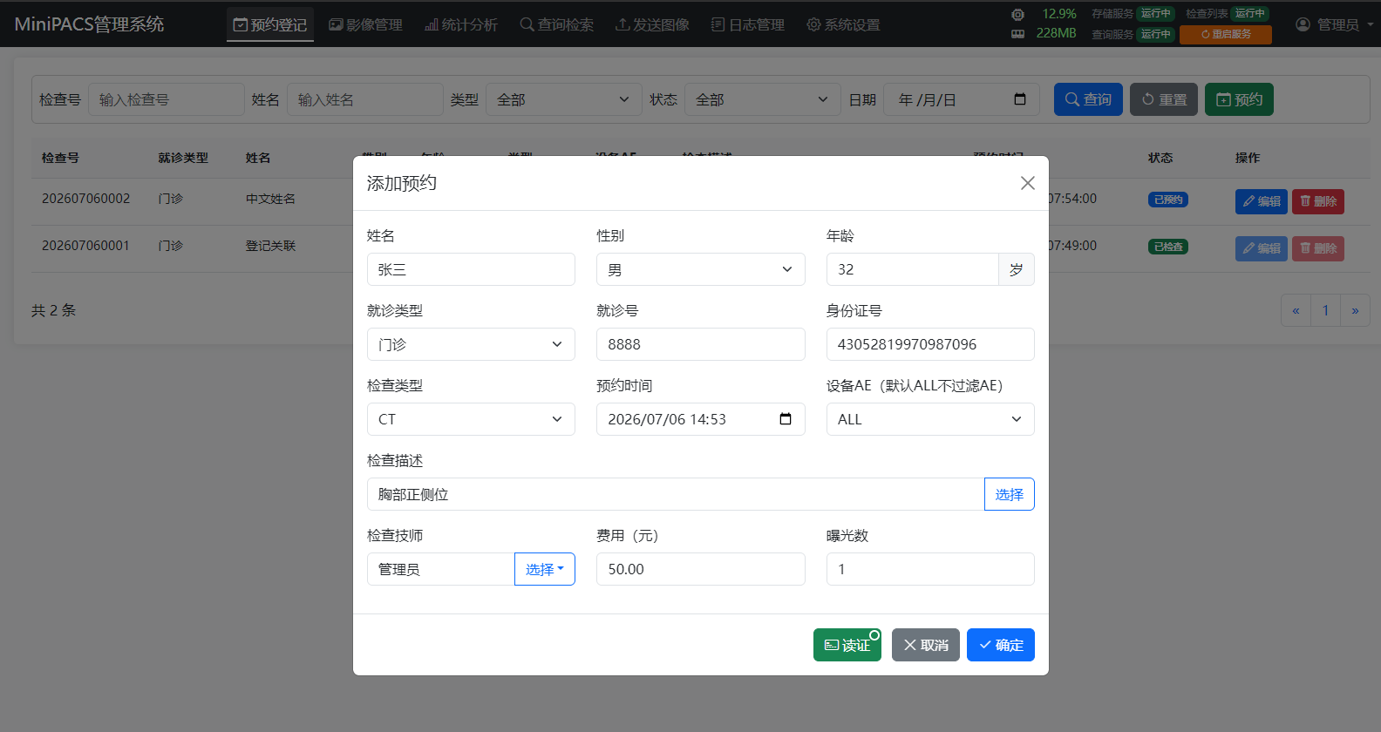Open calendar icon in 日期 filter
The height and width of the screenshot is (732, 1381).
(1020, 99)
